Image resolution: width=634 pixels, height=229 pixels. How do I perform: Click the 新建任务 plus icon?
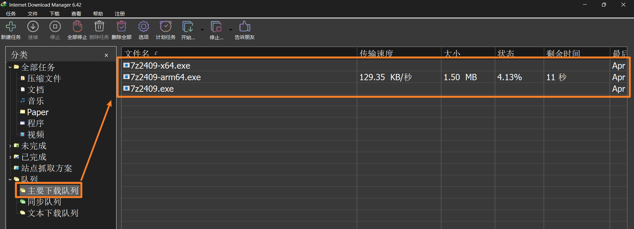pos(11,27)
